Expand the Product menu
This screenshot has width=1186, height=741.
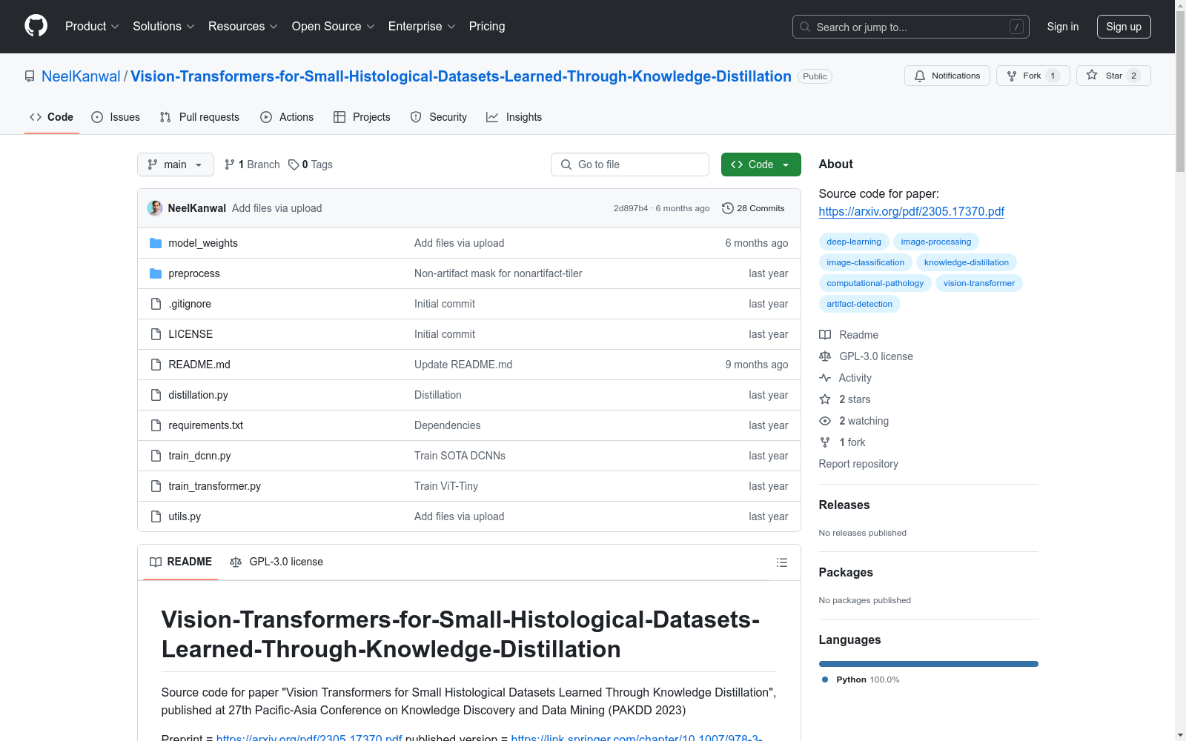(x=92, y=26)
